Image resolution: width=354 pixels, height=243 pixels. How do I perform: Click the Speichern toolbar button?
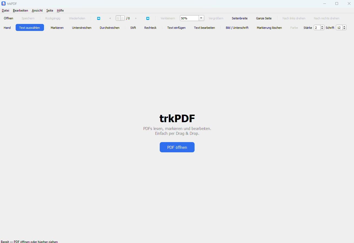point(28,18)
